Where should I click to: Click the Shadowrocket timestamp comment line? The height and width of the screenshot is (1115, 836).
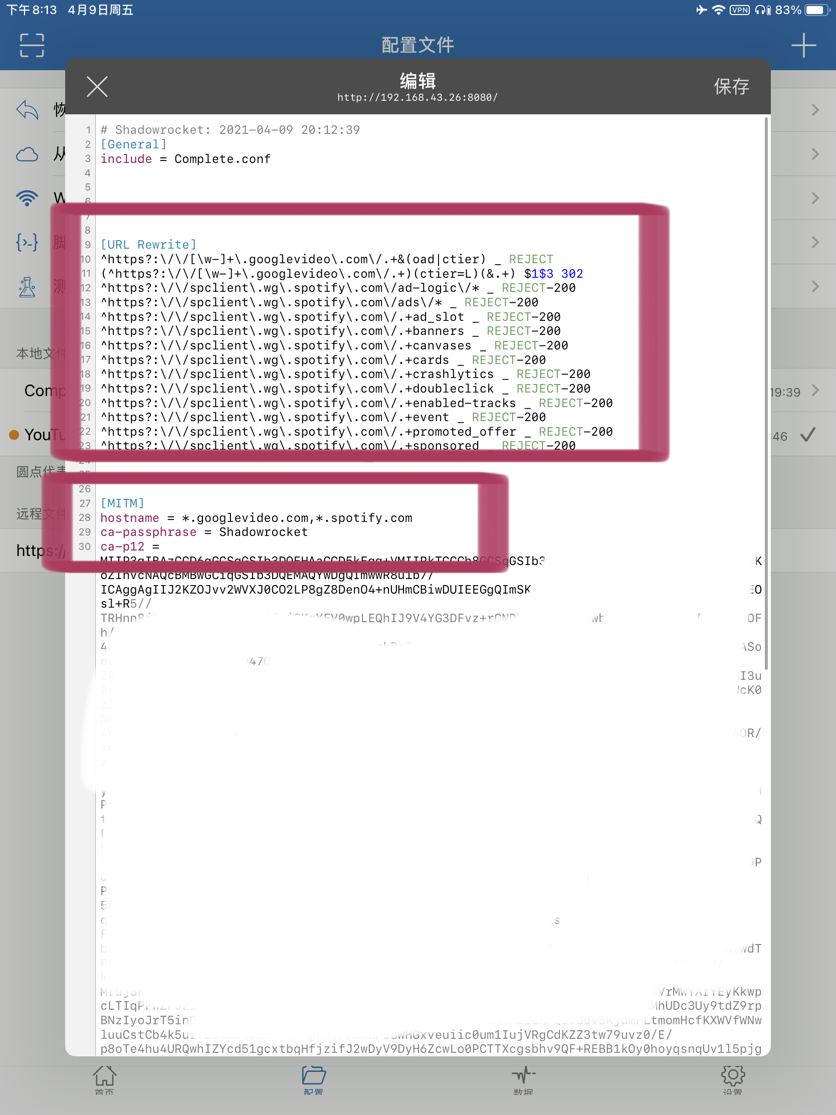tap(230, 130)
